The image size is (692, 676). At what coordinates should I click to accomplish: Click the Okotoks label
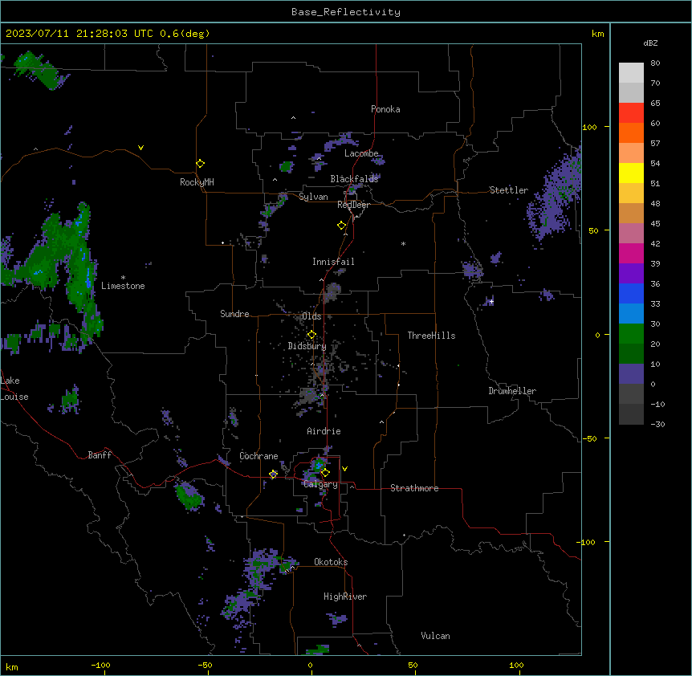[331, 562]
